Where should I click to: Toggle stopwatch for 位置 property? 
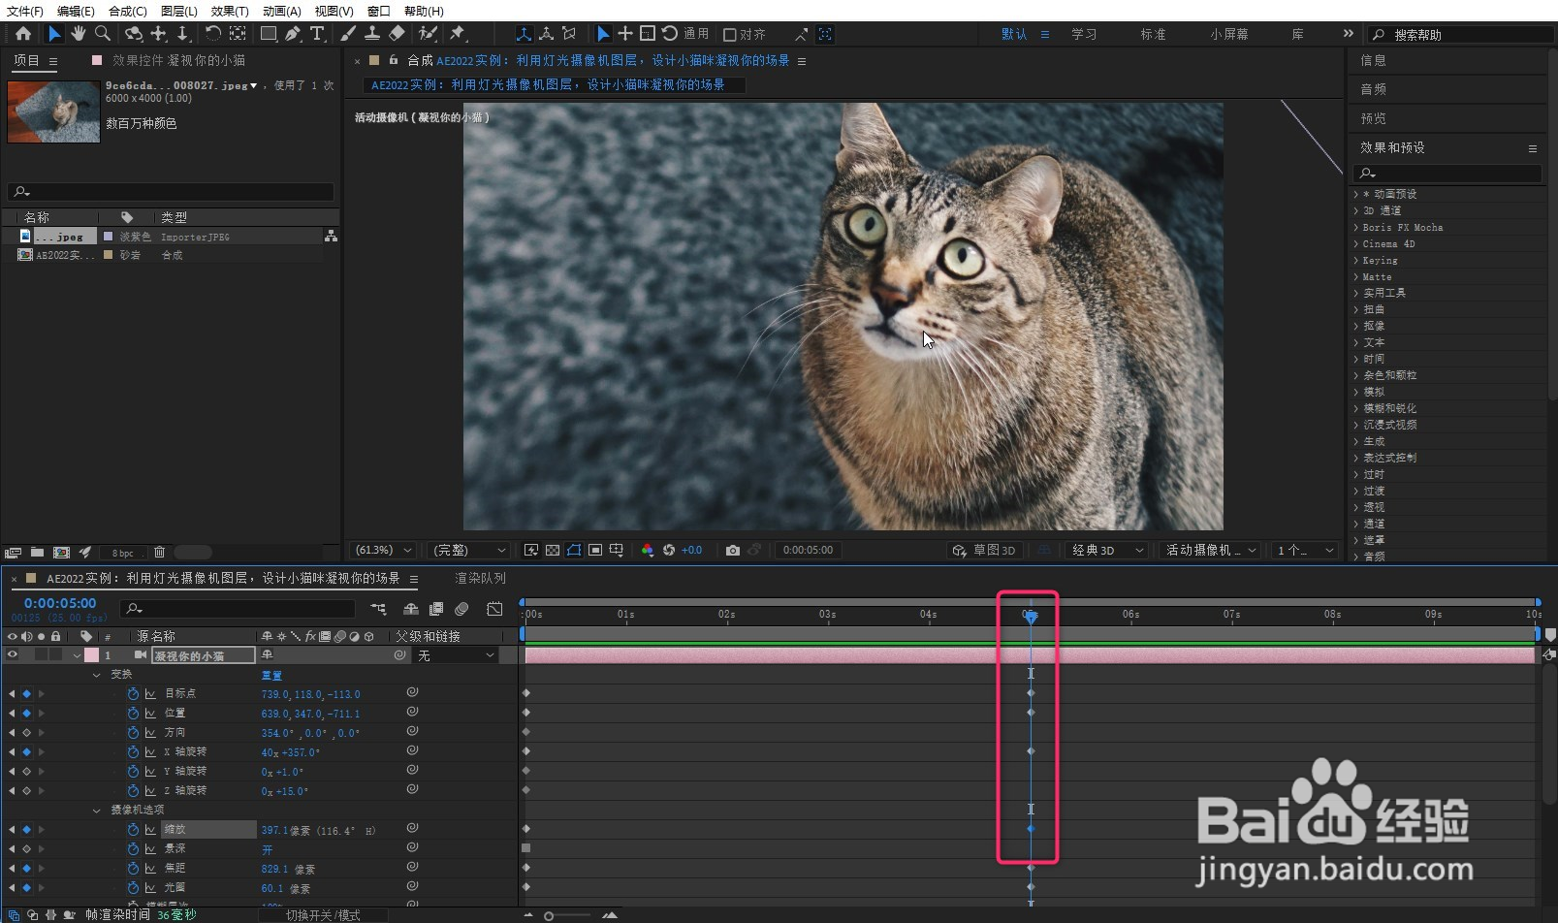(x=133, y=714)
